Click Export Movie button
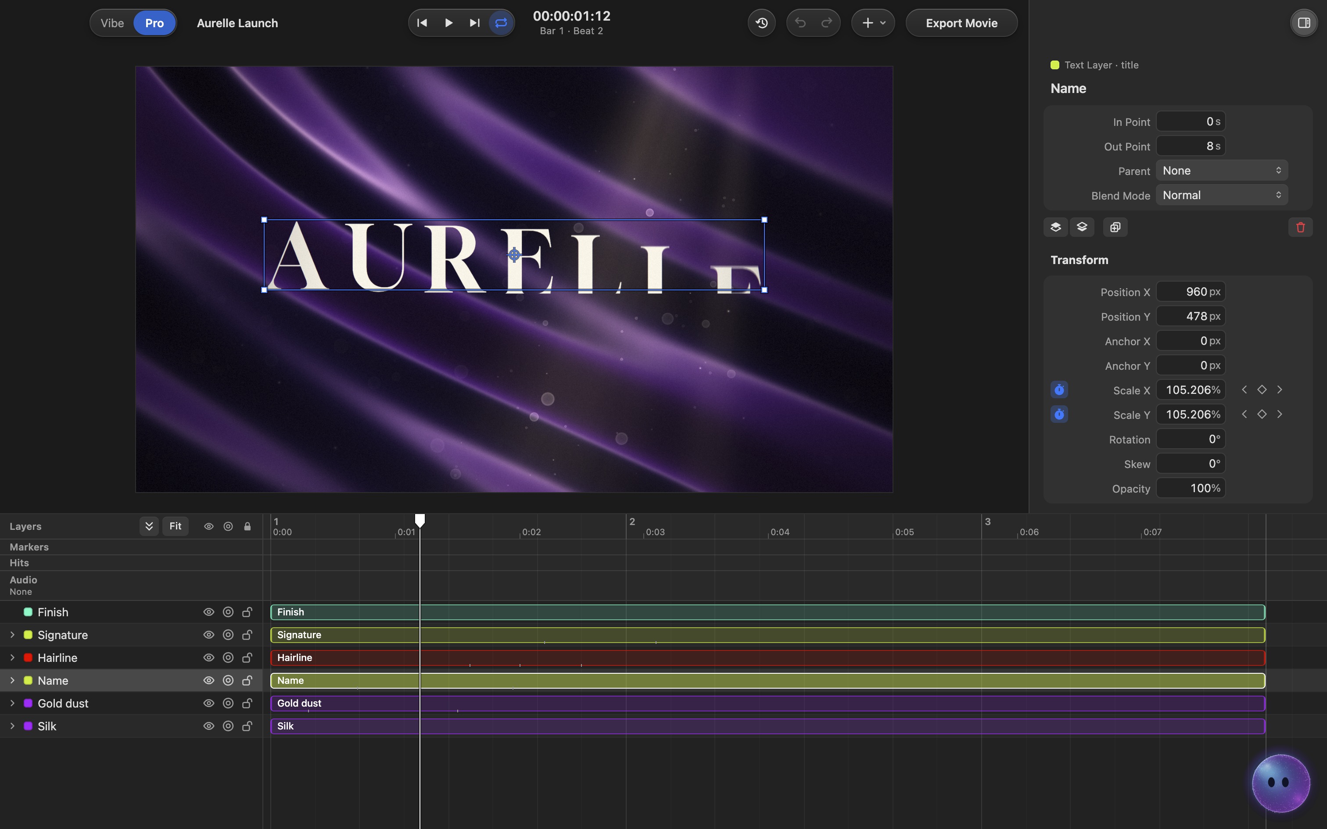Screen dimensions: 1327x829 click(x=961, y=23)
